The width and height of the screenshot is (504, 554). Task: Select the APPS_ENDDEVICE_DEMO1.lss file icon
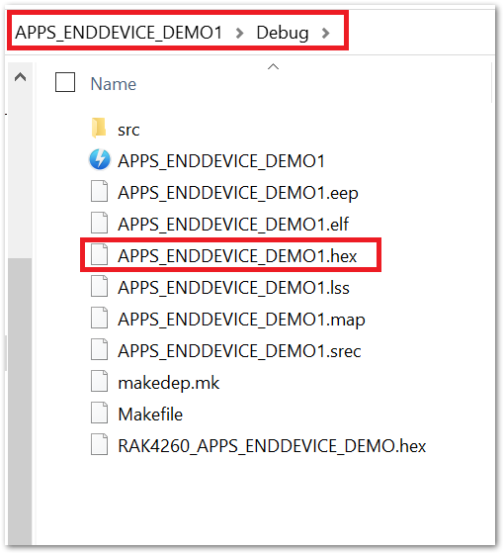[99, 286]
